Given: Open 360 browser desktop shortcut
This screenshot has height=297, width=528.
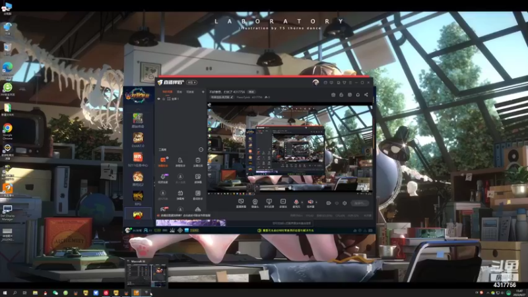Looking at the screenshot, I should pyautogui.click(x=7, y=90).
